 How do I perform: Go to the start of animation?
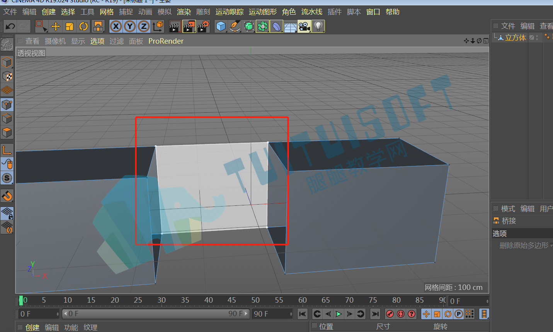[x=303, y=314]
